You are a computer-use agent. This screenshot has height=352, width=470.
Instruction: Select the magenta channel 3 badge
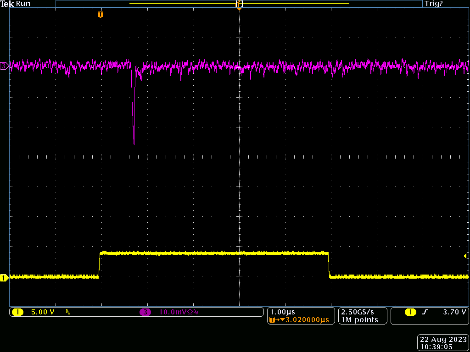point(145,312)
